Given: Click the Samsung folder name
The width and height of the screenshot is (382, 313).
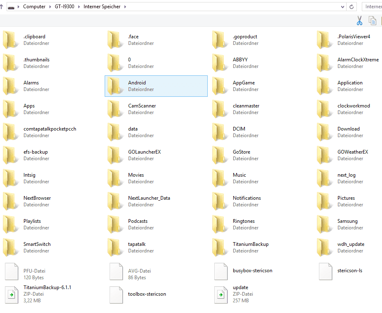Looking at the screenshot, I should click(347, 221).
